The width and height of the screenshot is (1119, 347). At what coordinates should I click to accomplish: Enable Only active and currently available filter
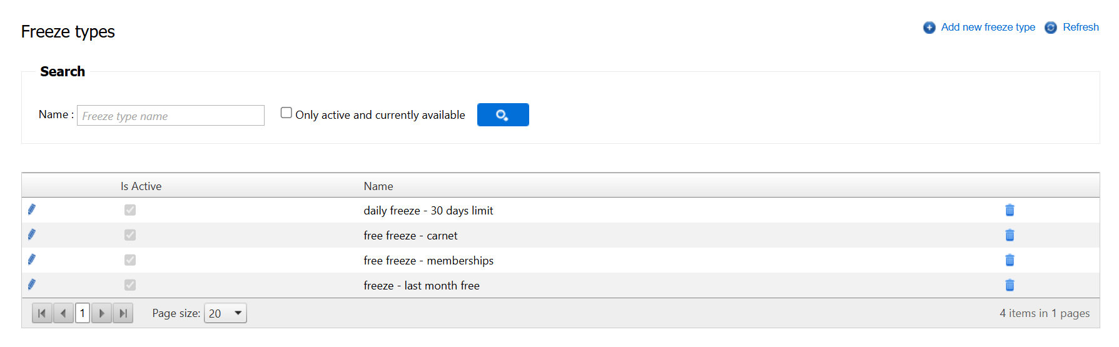click(286, 113)
